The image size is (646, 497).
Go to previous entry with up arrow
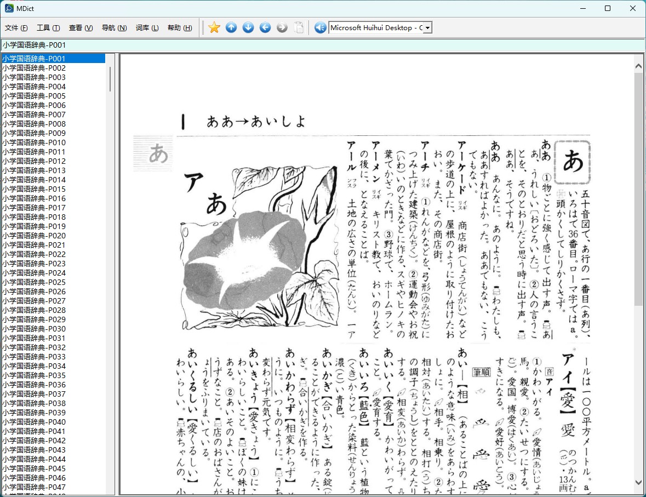pos(231,27)
